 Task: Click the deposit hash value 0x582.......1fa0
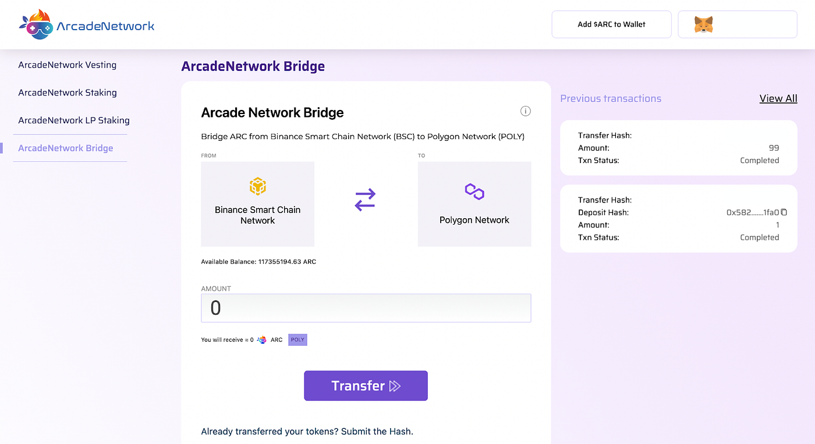coord(753,213)
